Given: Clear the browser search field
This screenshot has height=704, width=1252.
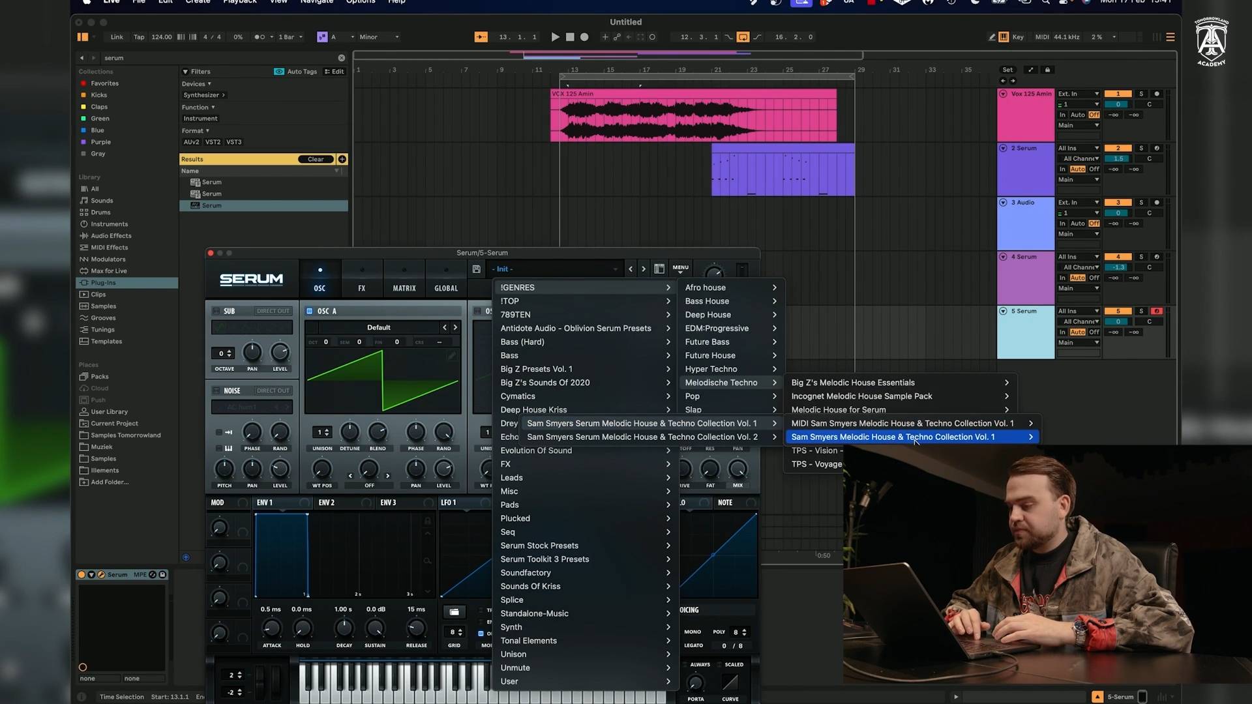Looking at the screenshot, I should point(341,58).
